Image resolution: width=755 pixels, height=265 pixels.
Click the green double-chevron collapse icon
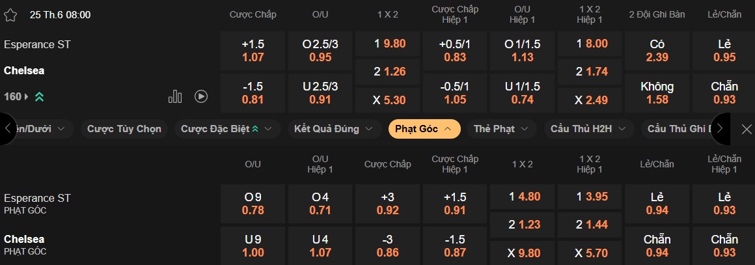[x=39, y=97]
